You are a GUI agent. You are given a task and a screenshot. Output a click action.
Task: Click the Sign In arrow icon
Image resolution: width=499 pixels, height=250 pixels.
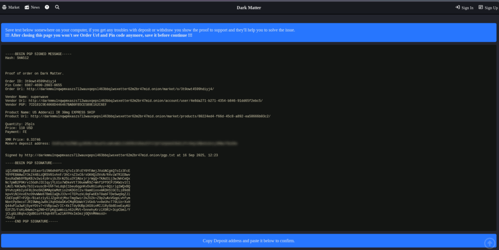(458, 7)
